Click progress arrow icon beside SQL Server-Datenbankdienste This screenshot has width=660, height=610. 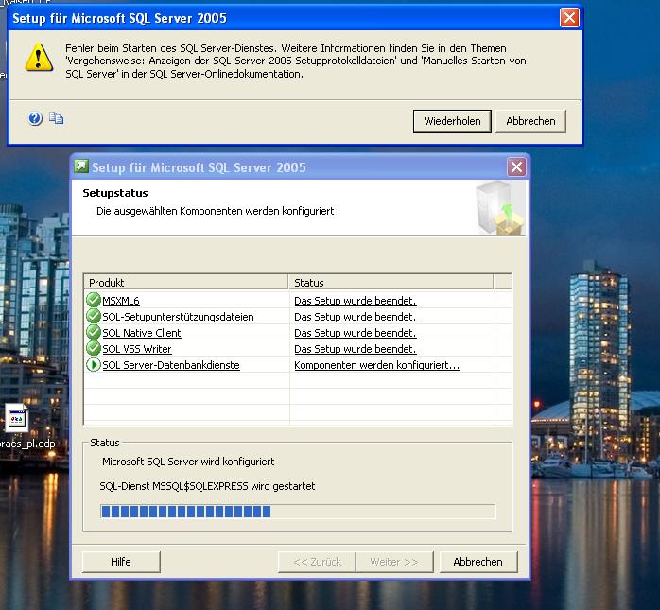pyautogui.click(x=94, y=364)
